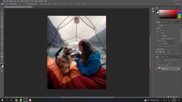The image size is (182, 102).
Task: Select the Eraser tool
Action: [x=2, y=37]
